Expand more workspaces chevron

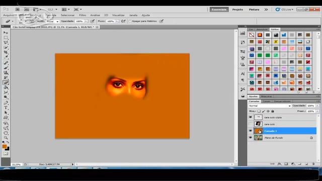[x=266, y=10]
